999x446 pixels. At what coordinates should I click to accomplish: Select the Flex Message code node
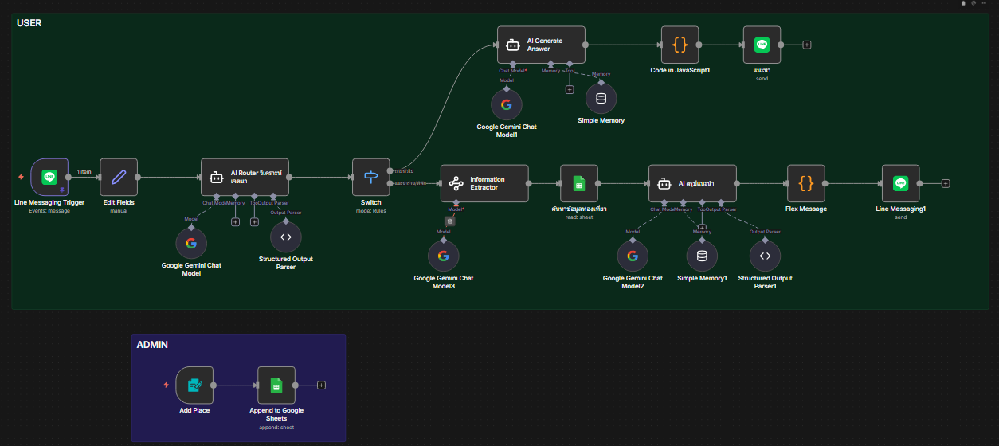pyautogui.click(x=805, y=183)
